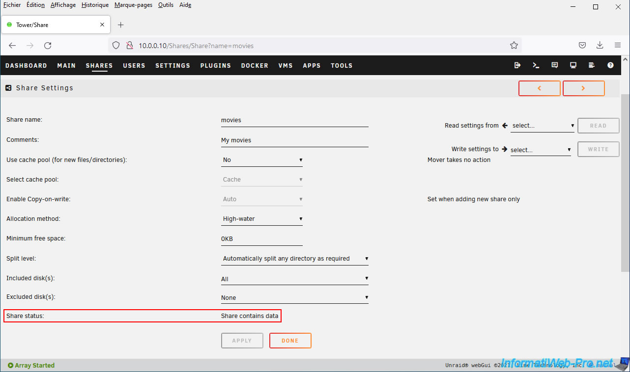Open the Read settings from dropdown

pyautogui.click(x=543, y=126)
